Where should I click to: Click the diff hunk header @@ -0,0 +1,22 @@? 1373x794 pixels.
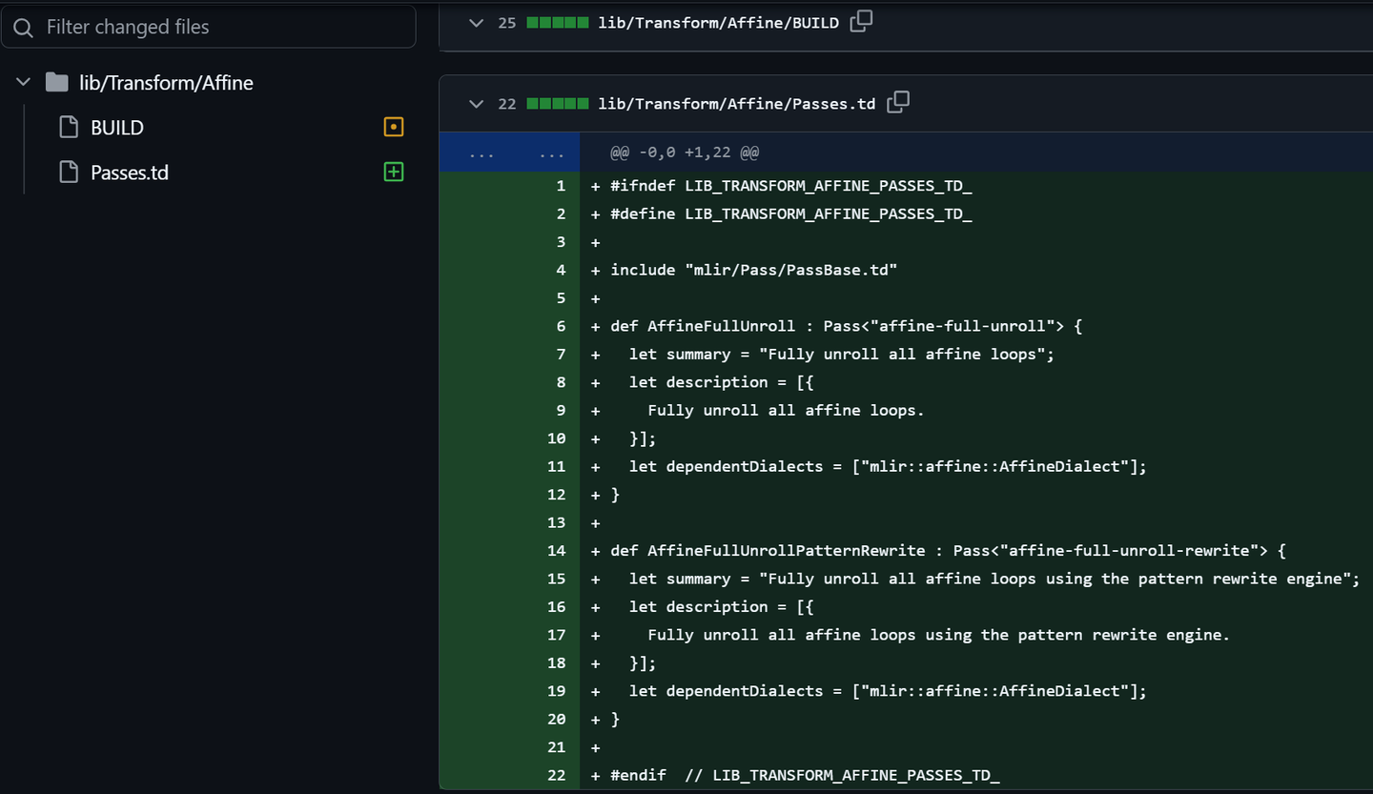point(685,153)
